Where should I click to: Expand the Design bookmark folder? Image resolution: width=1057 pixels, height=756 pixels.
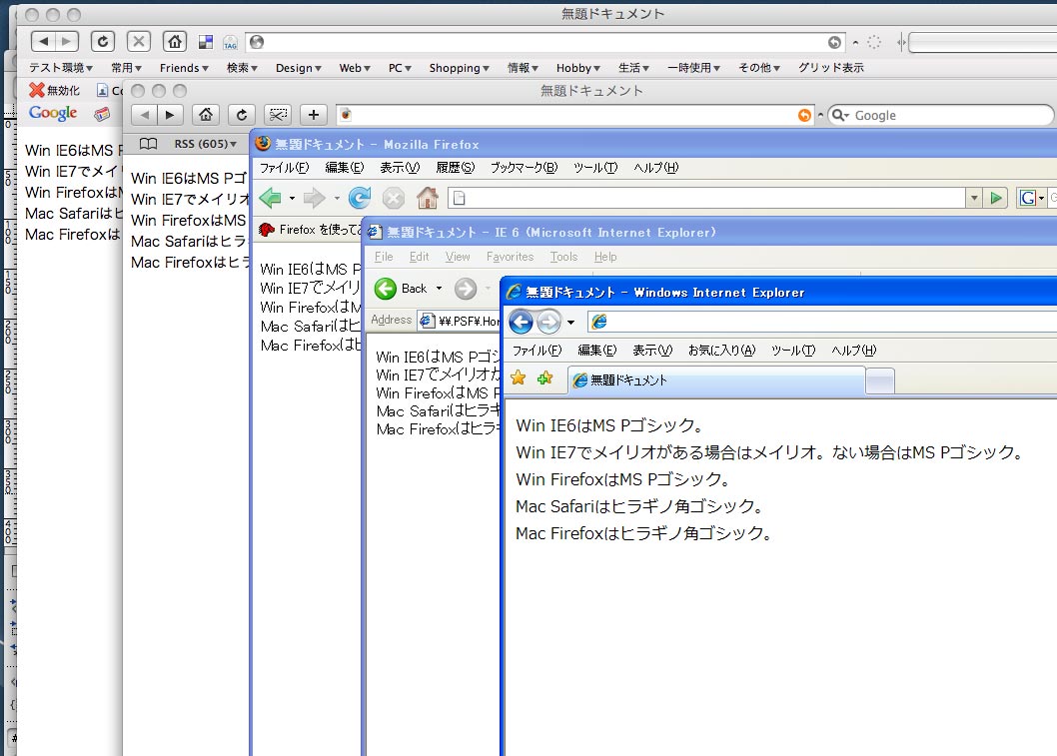coord(299,67)
